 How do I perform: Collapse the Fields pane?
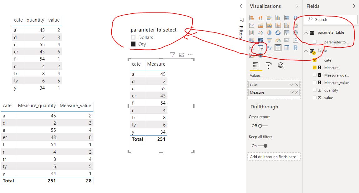click(x=354, y=6)
